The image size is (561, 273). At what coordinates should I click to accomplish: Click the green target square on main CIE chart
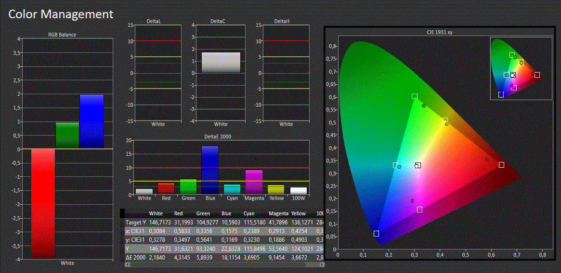click(x=414, y=96)
